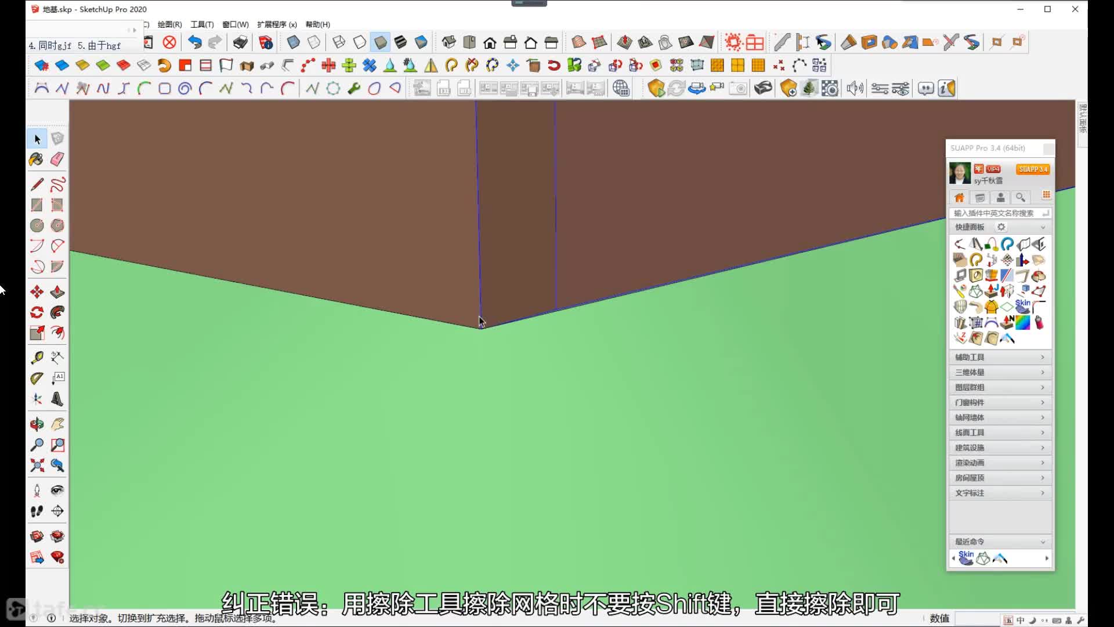Choose the Protractor tool
This screenshot has width=1114, height=627.
point(37,378)
